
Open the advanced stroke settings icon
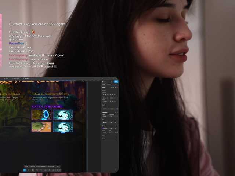(115, 132)
